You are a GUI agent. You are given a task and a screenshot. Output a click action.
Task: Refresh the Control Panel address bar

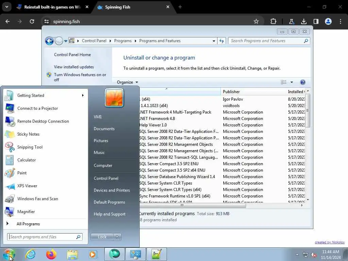pyautogui.click(x=222, y=41)
